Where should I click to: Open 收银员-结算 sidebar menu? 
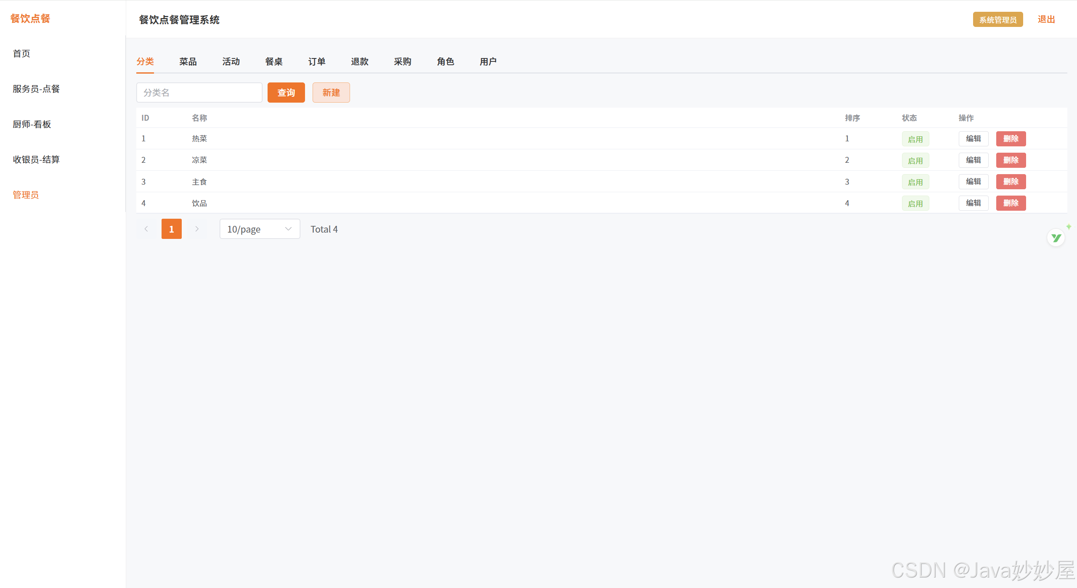[x=36, y=159]
